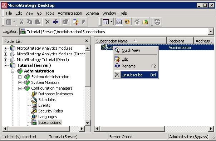Select Unsubscribe in the context menu
The image size is (216, 141).
136,75
